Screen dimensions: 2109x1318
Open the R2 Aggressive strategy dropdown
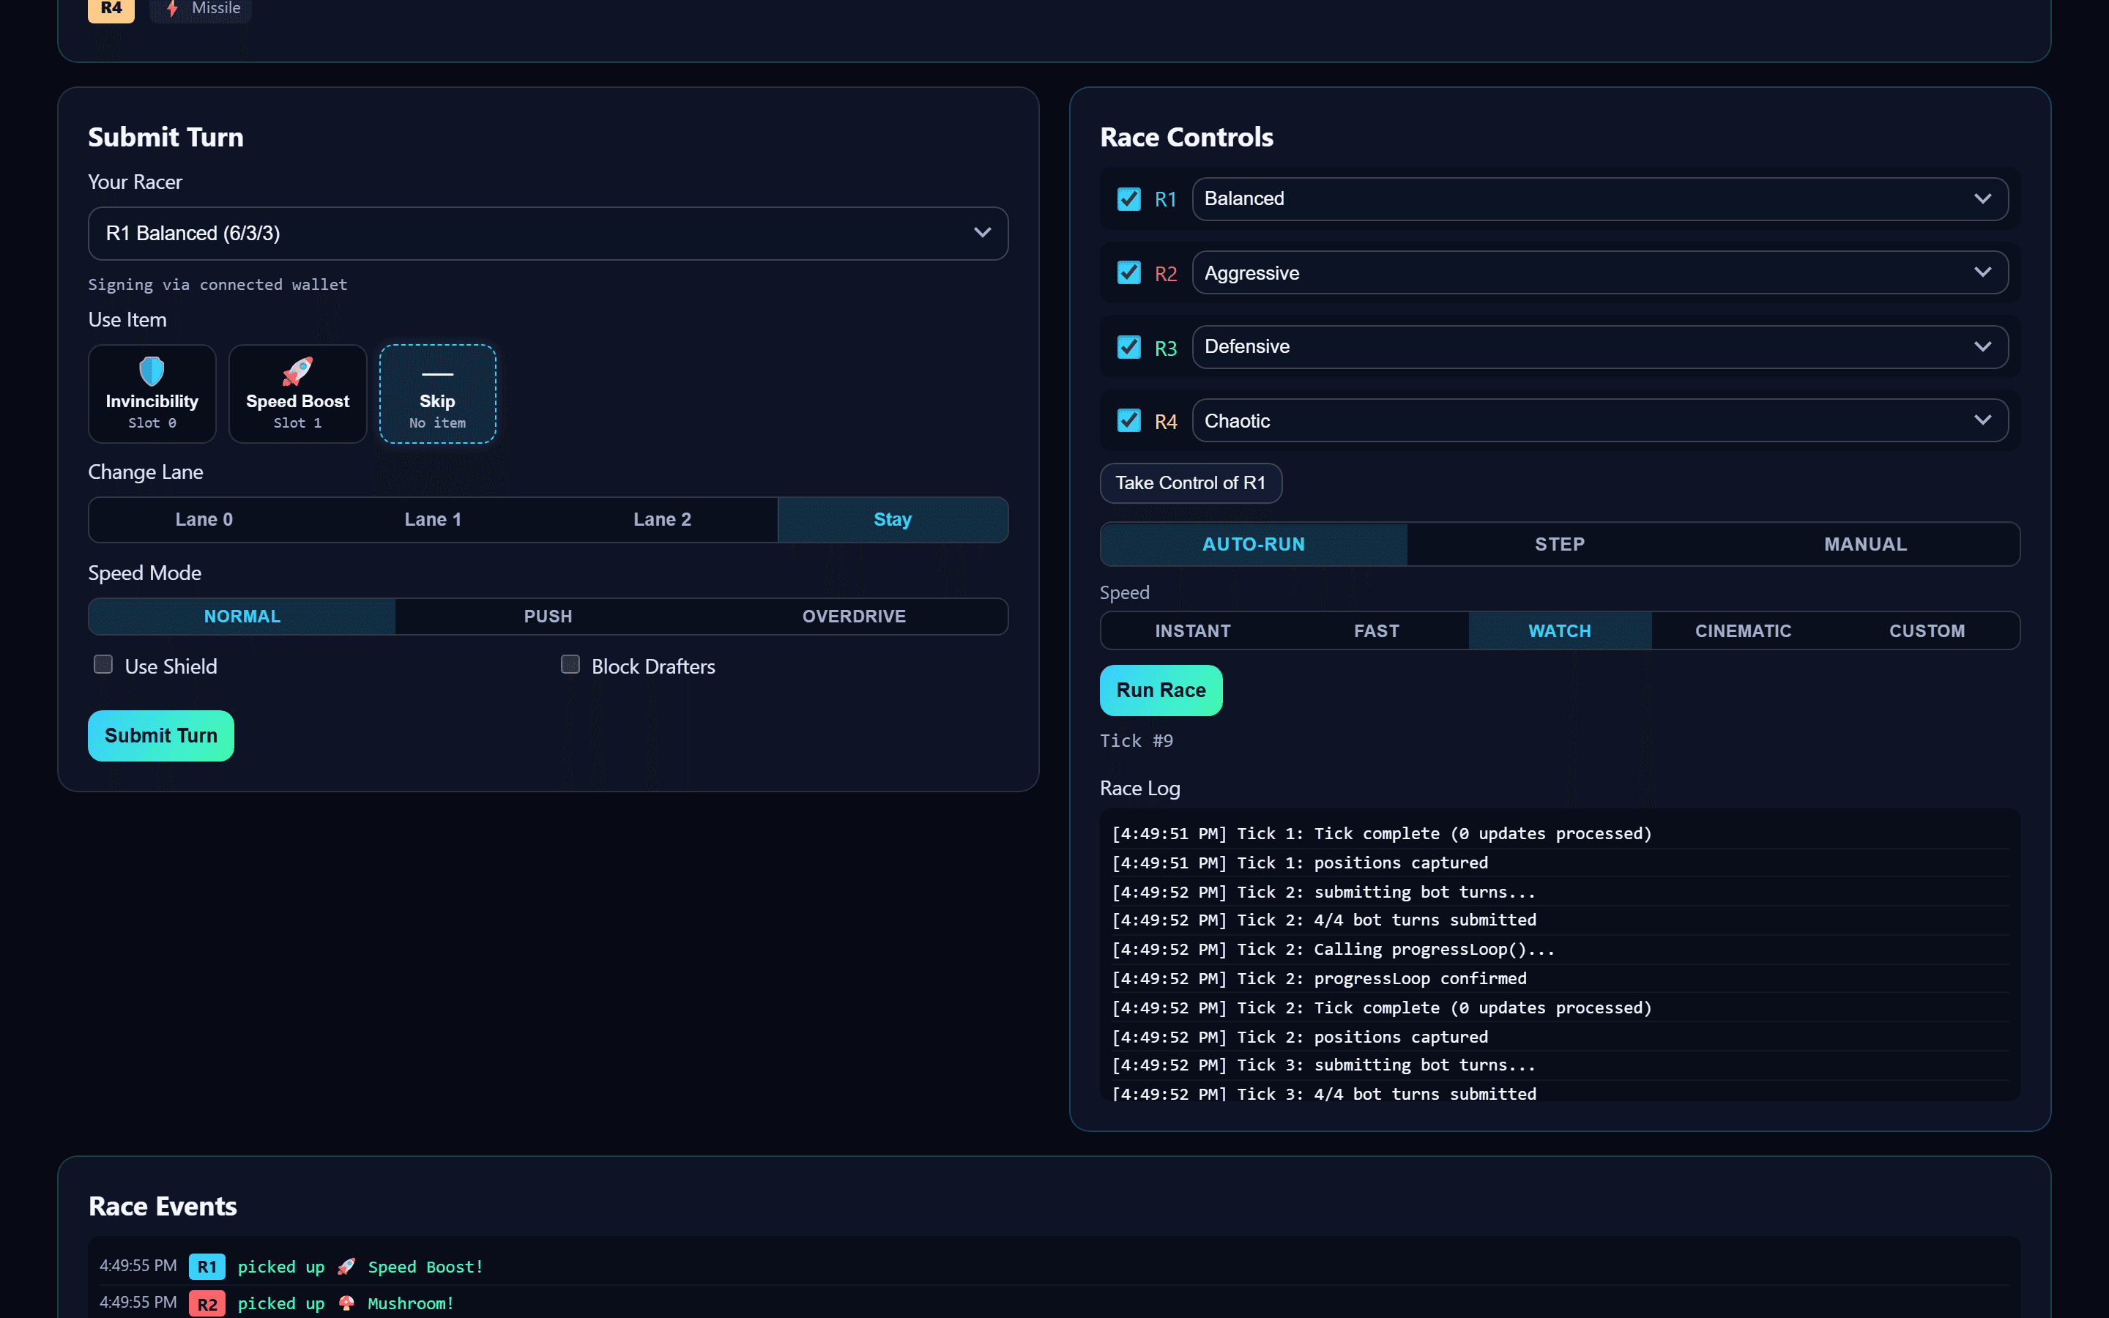pyautogui.click(x=1600, y=273)
